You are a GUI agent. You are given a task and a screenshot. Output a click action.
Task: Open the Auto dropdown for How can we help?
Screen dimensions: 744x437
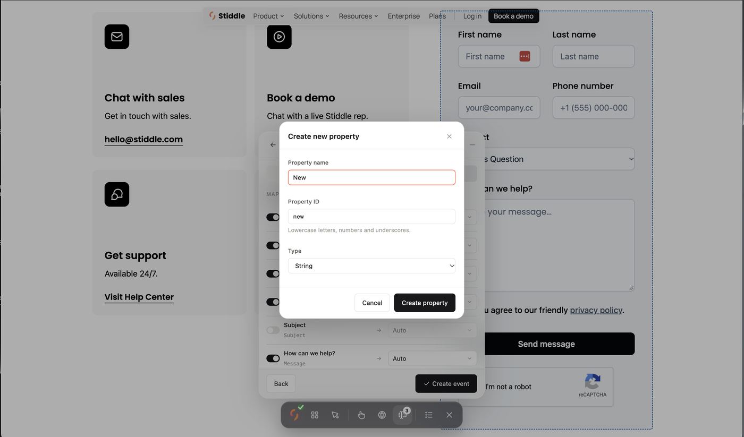(x=432, y=358)
